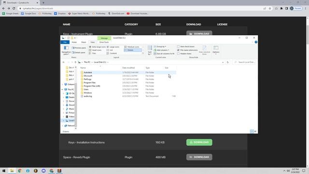Open the Navigation pane menu in ribbon
Viewport: 309px width, 174px height.
pos(66,50)
